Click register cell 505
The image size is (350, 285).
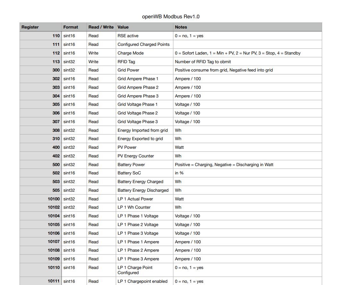click(x=41, y=190)
